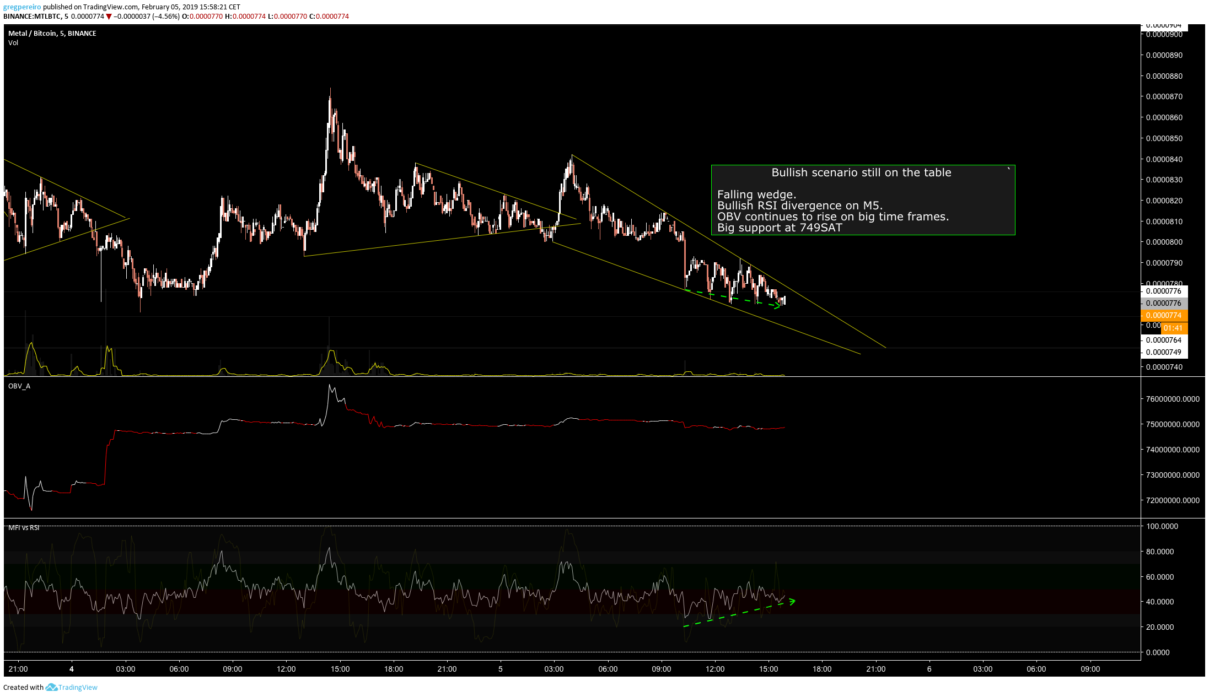Click the 0.0000880 price axis label

(x=1164, y=77)
